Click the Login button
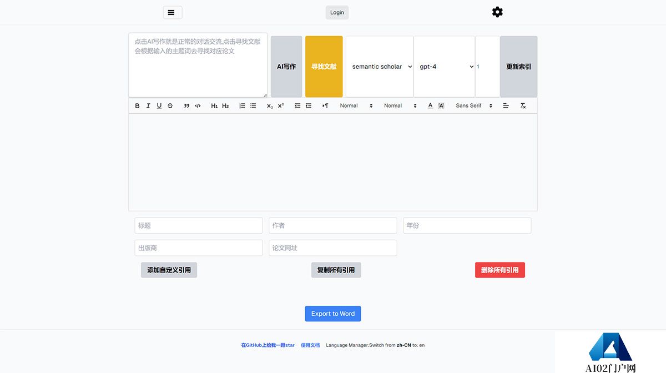This screenshot has width=666, height=373. (337, 12)
